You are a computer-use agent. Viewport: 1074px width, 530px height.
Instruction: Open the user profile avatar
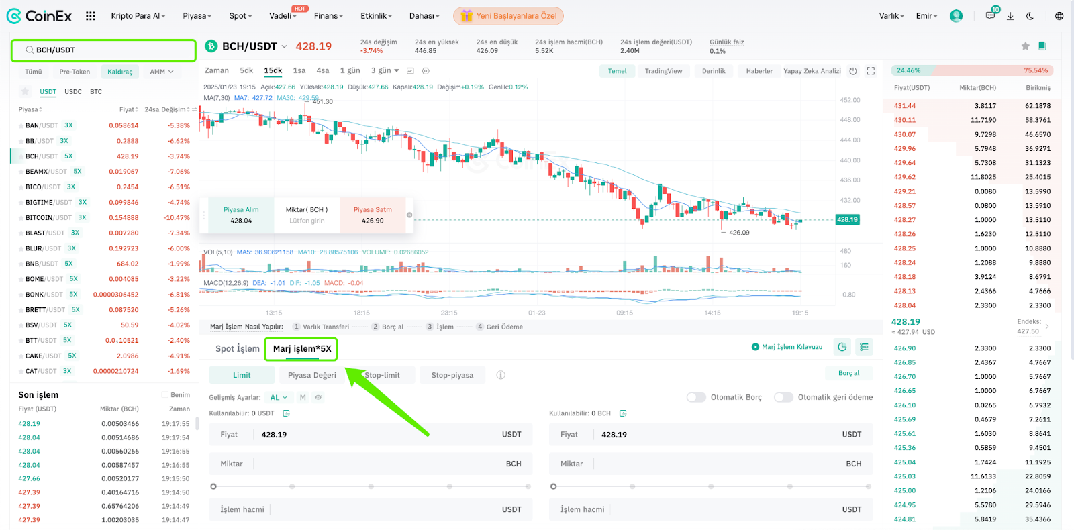tap(957, 15)
